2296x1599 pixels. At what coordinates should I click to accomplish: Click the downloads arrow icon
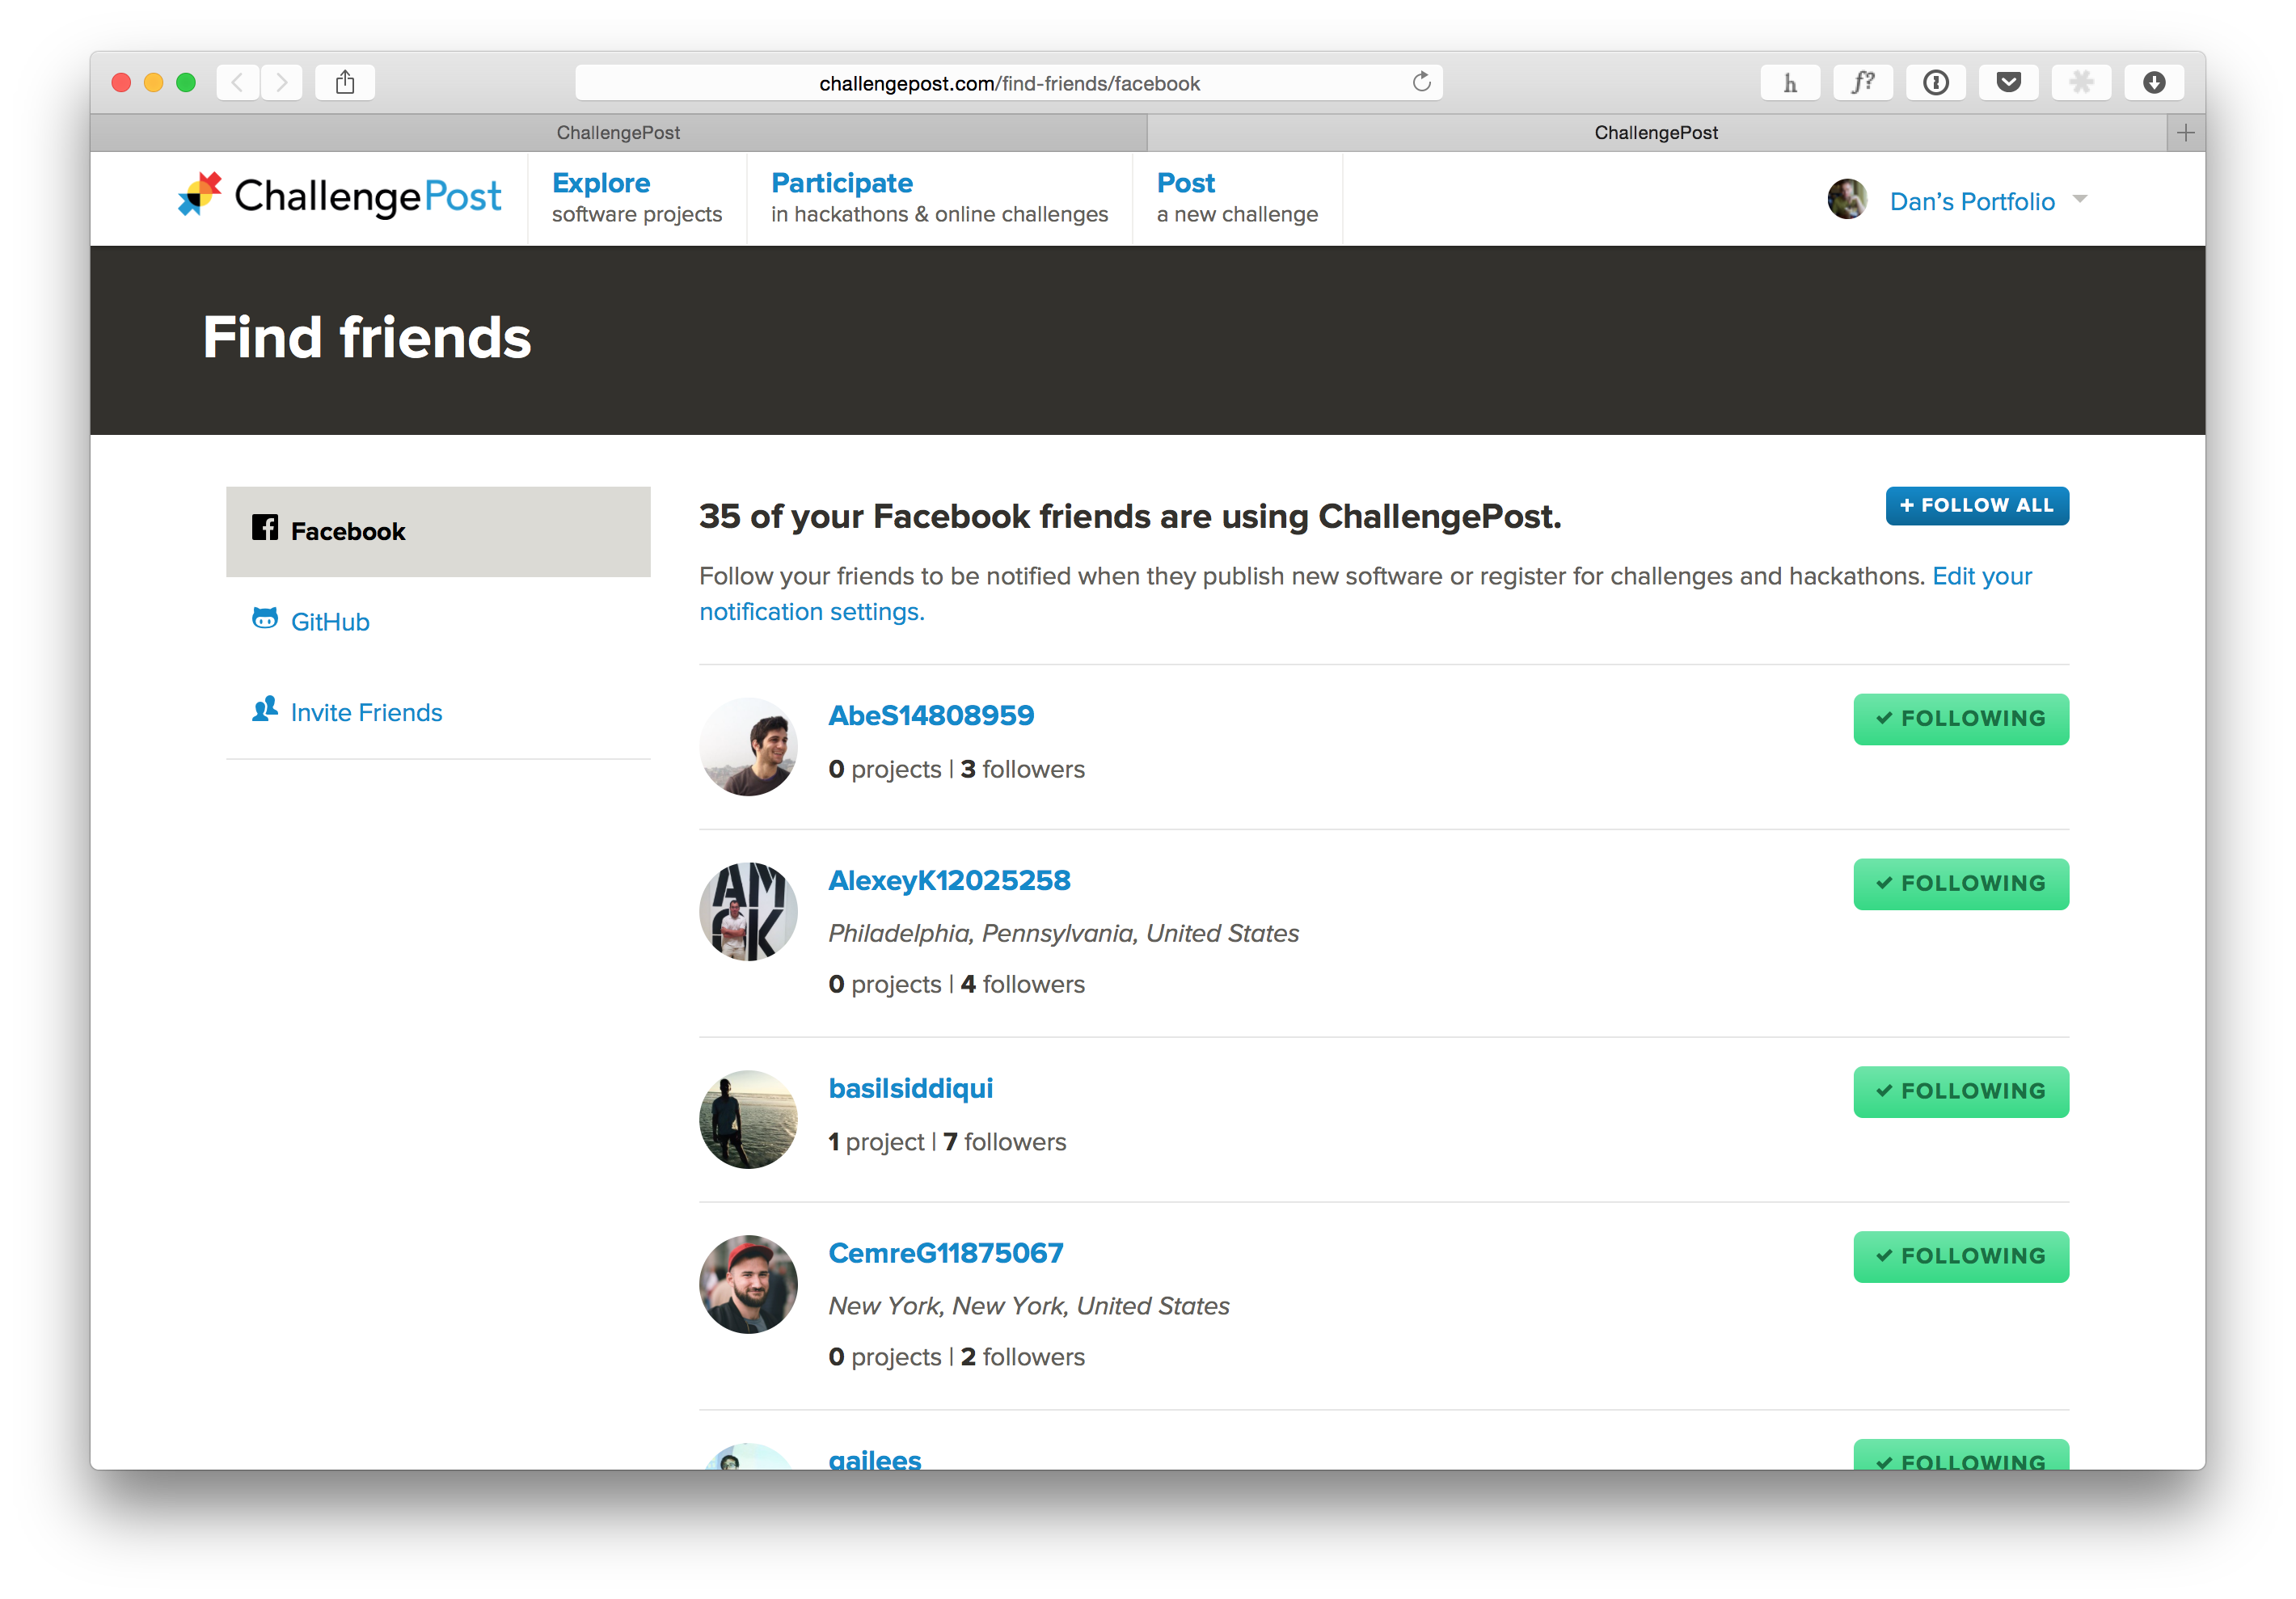pyautogui.click(x=2154, y=82)
